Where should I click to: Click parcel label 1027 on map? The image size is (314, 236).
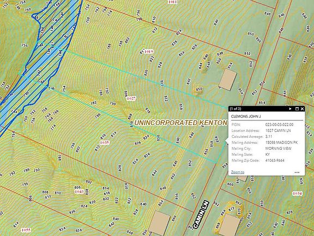click(x=131, y=98)
